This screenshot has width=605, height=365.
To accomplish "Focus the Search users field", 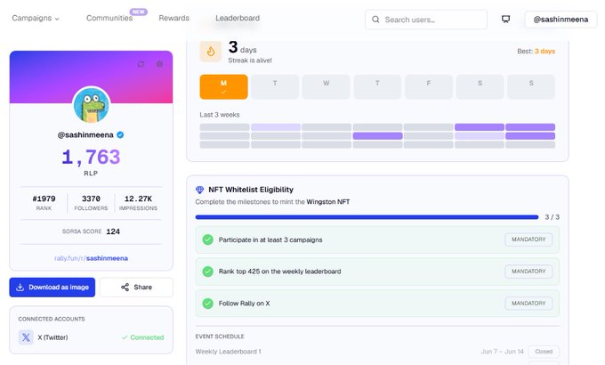I will (x=426, y=20).
